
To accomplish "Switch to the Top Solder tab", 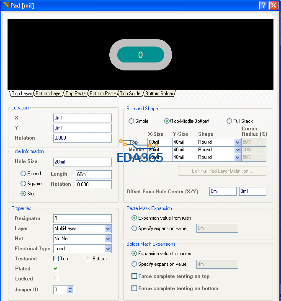I will click(x=131, y=93).
